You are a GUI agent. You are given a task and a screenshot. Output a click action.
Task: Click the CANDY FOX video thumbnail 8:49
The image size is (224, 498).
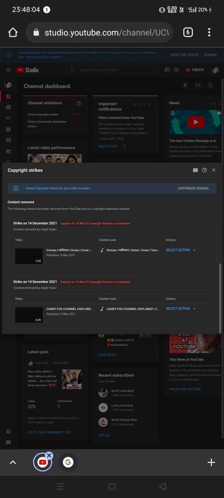29,315
